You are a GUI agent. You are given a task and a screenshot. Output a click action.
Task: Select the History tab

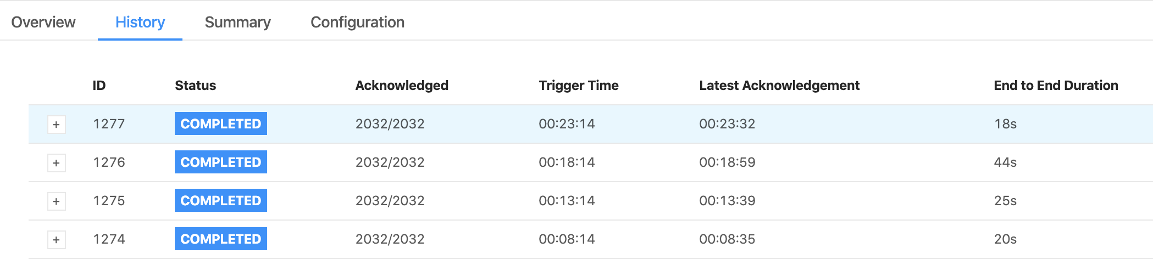point(140,22)
